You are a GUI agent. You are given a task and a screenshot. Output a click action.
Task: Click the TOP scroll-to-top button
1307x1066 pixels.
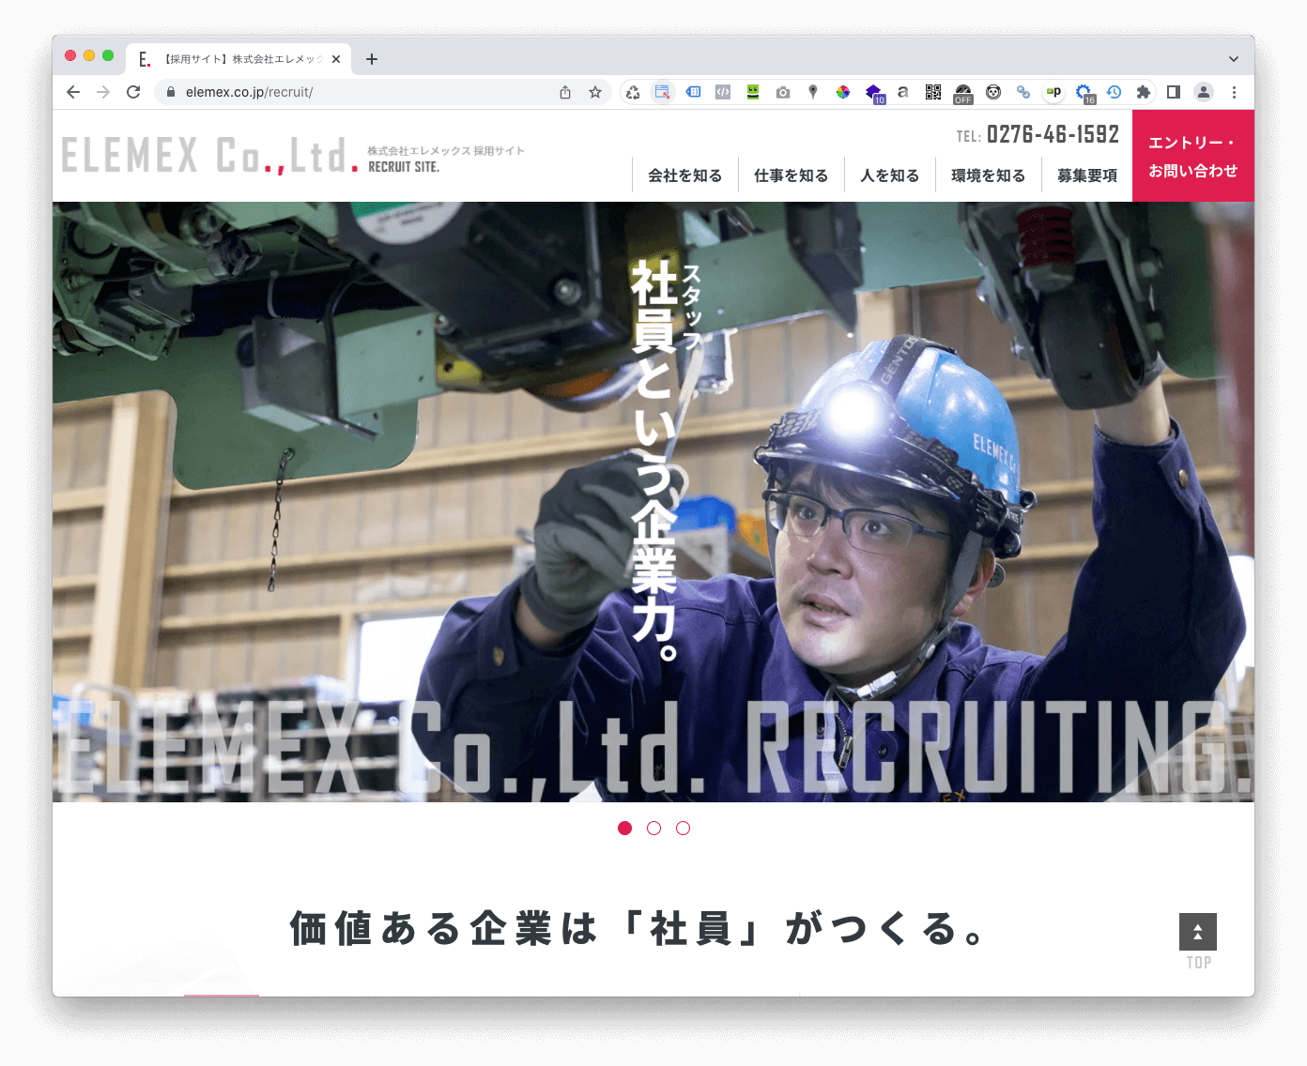pyautogui.click(x=1198, y=940)
